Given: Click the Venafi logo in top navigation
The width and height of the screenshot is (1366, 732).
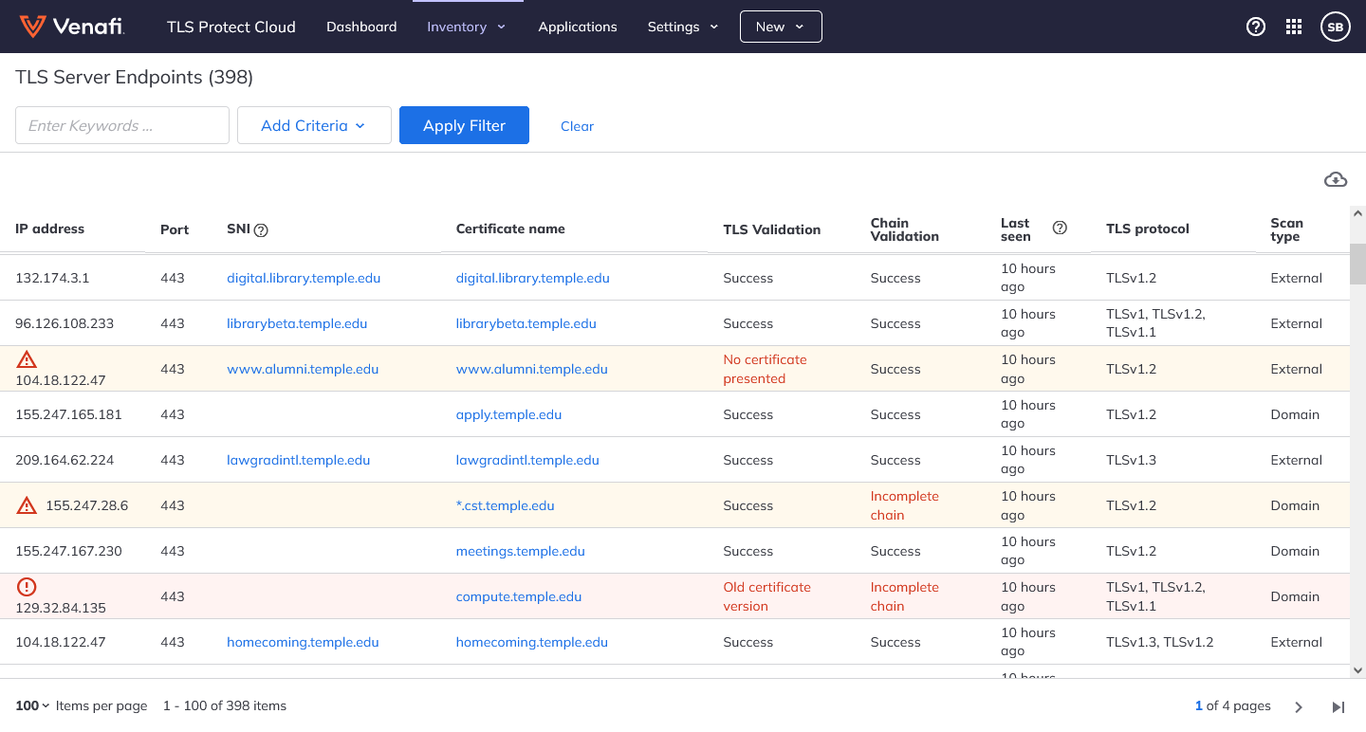Looking at the screenshot, I should pos(72,26).
